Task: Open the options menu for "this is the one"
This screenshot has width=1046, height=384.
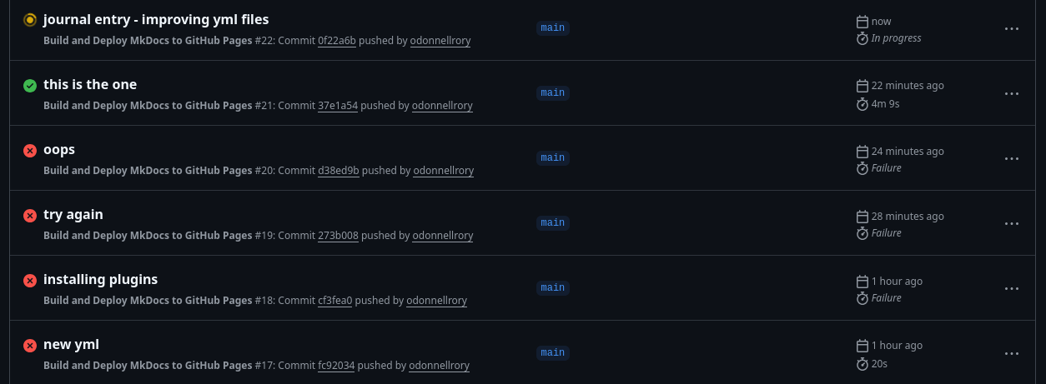Action: 1011,93
